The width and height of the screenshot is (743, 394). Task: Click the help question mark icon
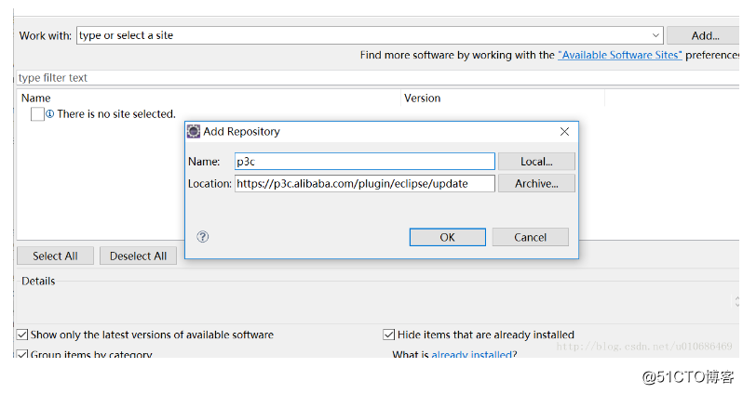pos(202,237)
